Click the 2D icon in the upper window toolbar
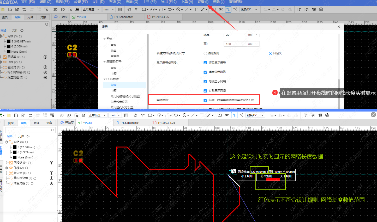This screenshot has height=222, width=377. 55,9
